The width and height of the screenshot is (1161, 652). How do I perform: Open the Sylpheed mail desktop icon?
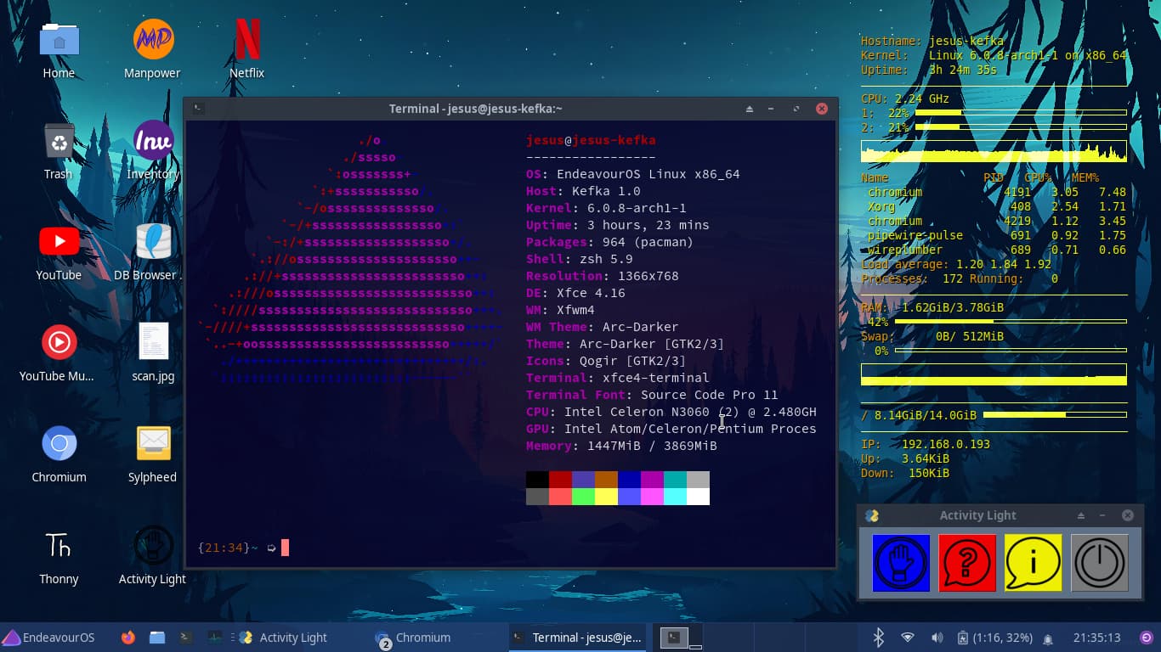[153, 453]
